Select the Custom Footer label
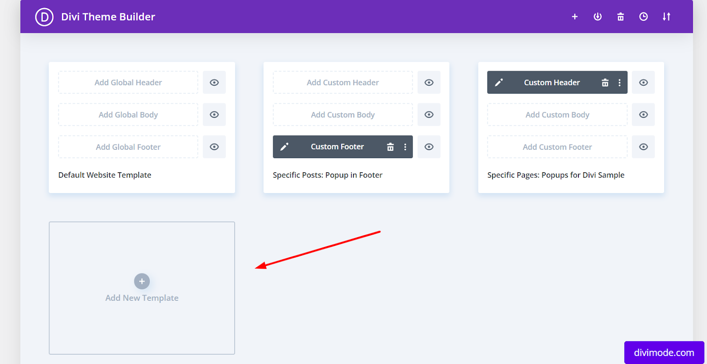Viewport: 707px width, 364px height. click(337, 147)
